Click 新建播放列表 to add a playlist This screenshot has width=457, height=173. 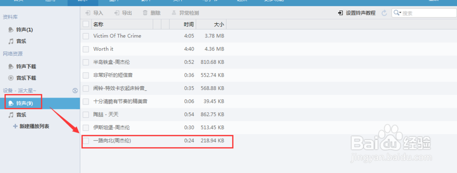pyautogui.click(x=31, y=126)
